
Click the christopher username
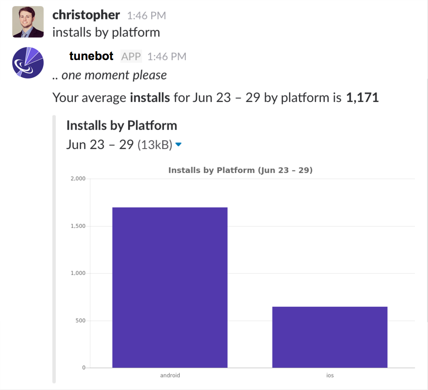click(86, 15)
